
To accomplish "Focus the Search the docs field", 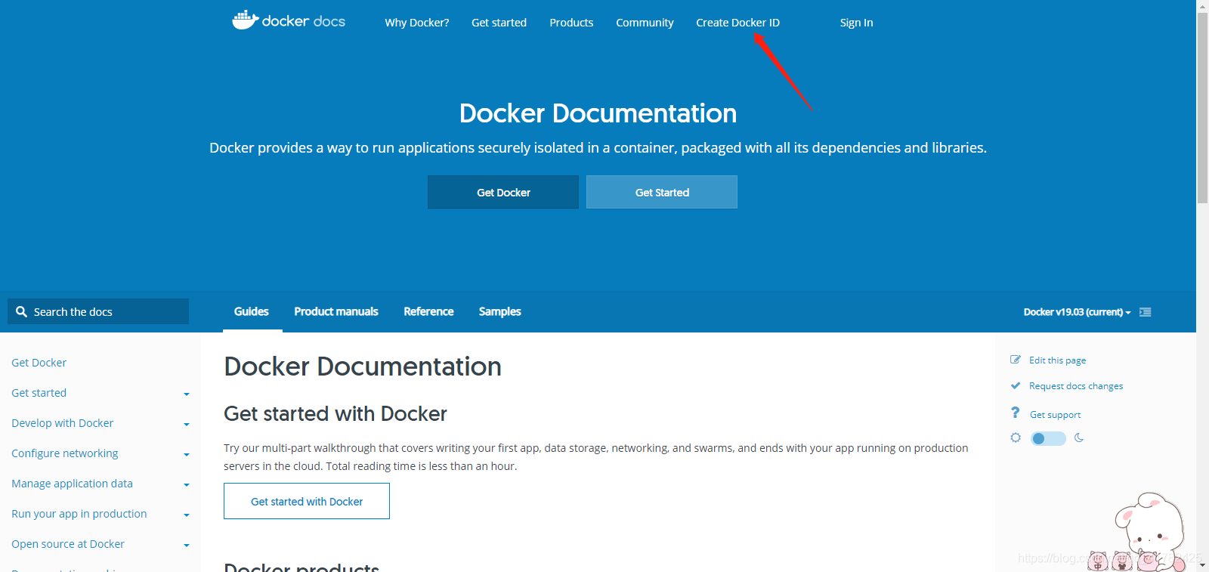I will click(x=98, y=311).
